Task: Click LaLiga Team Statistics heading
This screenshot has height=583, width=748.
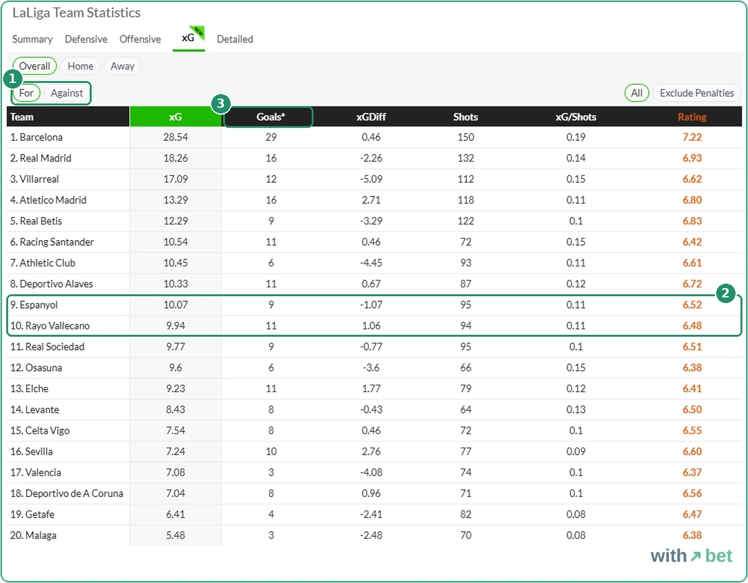Action: tap(77, 13)
